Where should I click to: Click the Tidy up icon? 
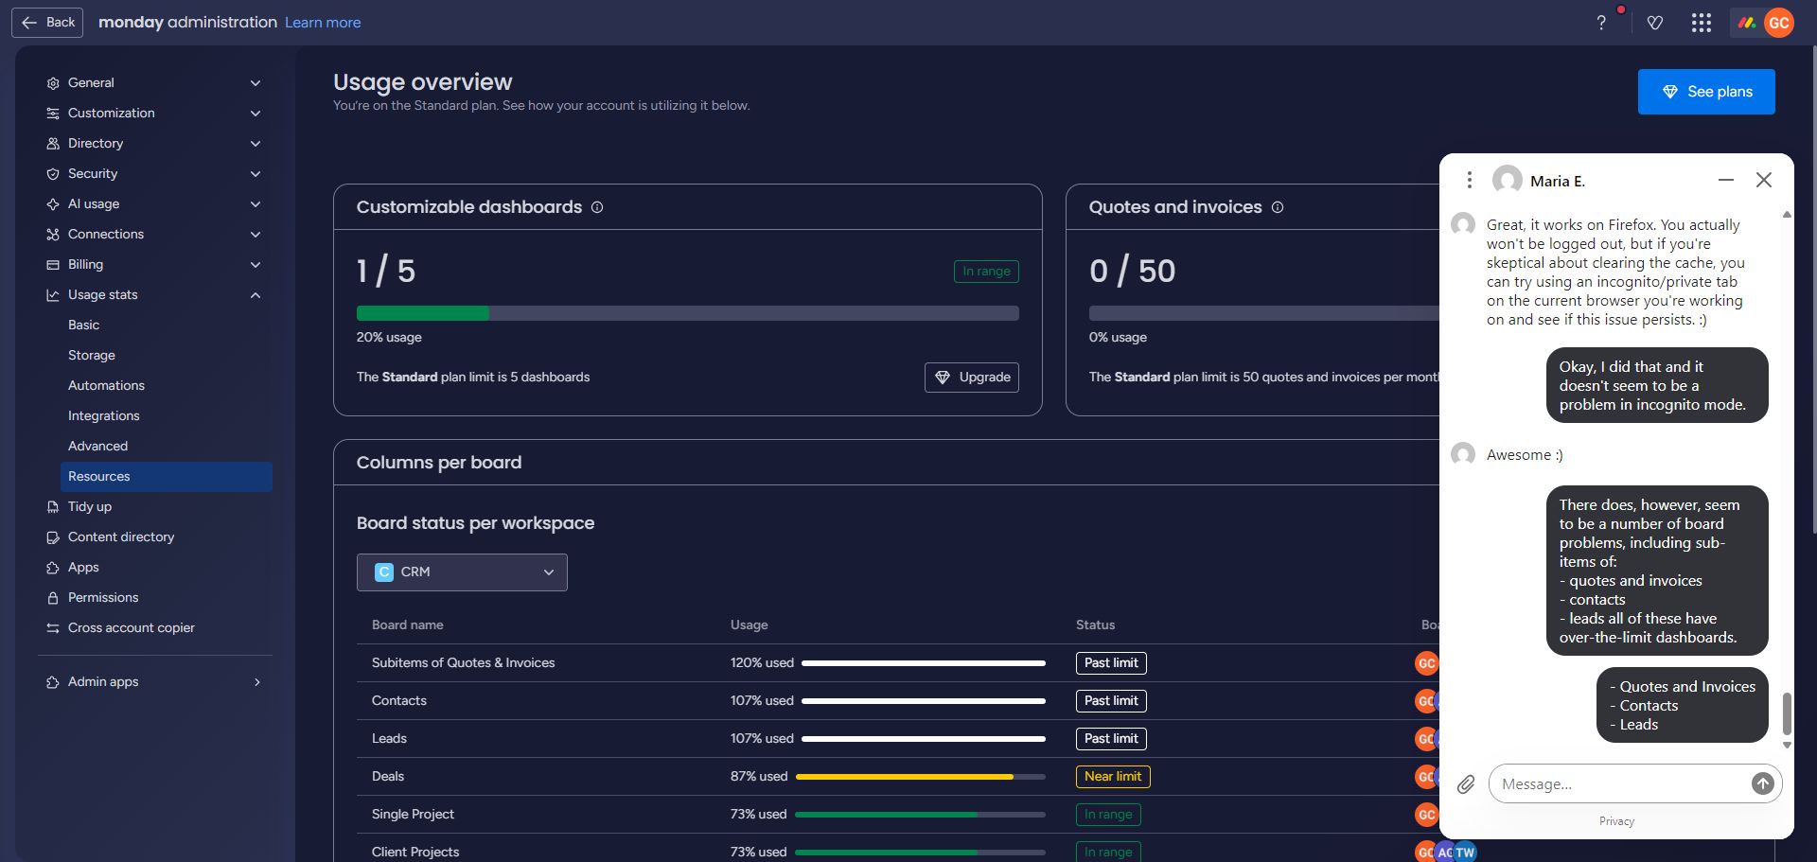(x=53, y=507)
